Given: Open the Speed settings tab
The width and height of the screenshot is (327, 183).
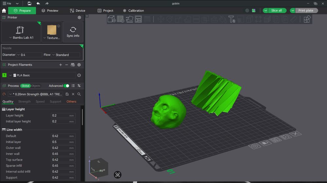Looking at the screenshot, I should pyautogui.click(x=40, y=102).
